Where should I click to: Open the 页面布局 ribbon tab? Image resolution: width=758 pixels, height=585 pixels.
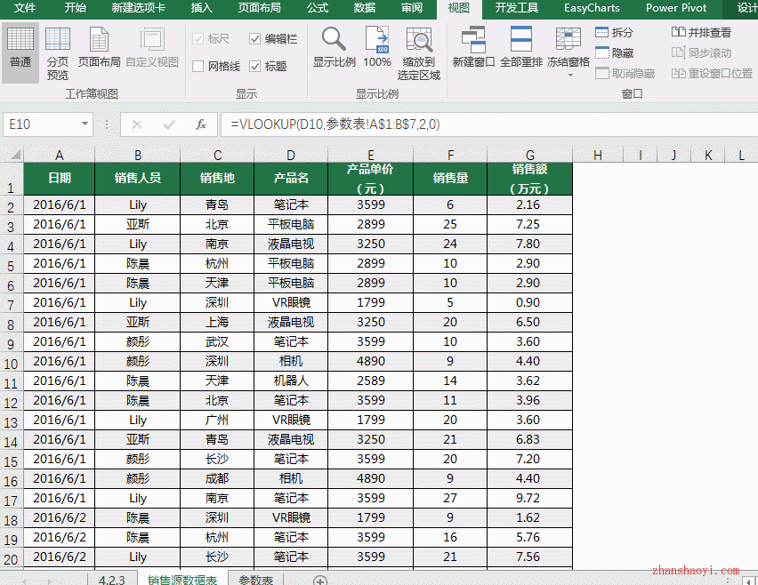(x=259, y=8)
